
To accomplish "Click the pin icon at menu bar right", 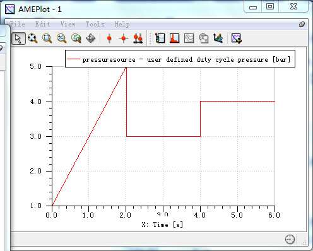I will coord(302,25).
